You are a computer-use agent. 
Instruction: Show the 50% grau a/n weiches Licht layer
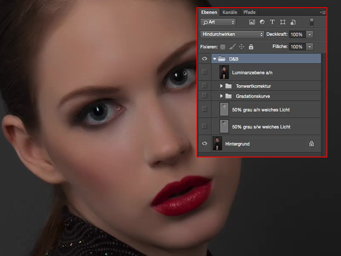tap(205, 109)
